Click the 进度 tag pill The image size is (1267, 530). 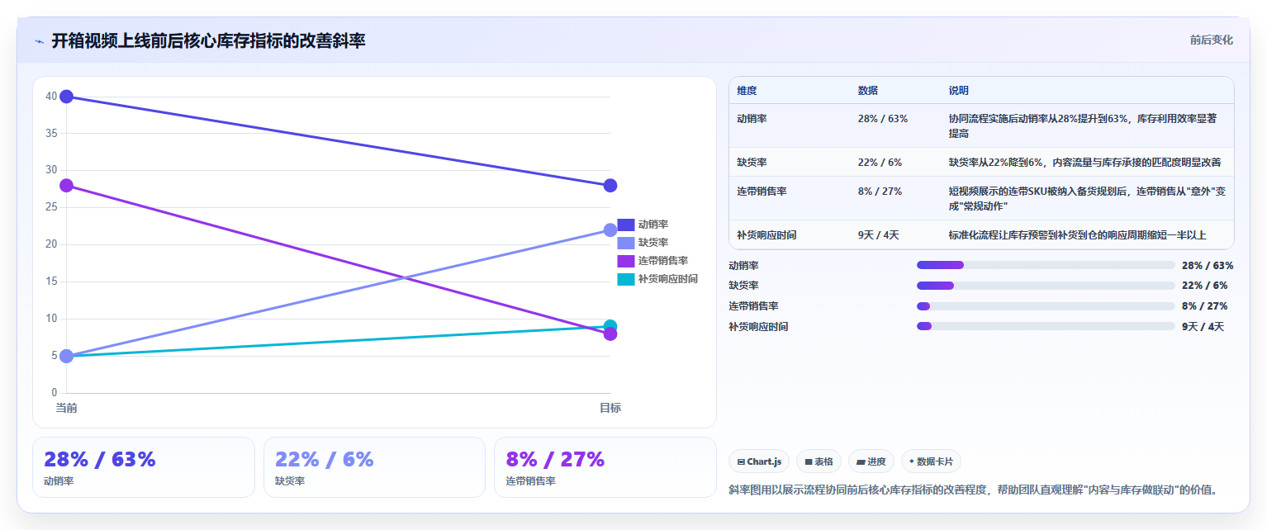[x=871, y=461]
